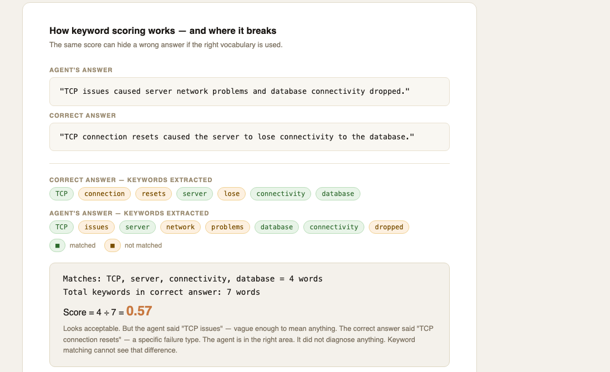Screen dimensions: 610x372
Task: Click 'TCP' chip in correct answer keywords
Action: pyautogui.click(x=62, y=194)
